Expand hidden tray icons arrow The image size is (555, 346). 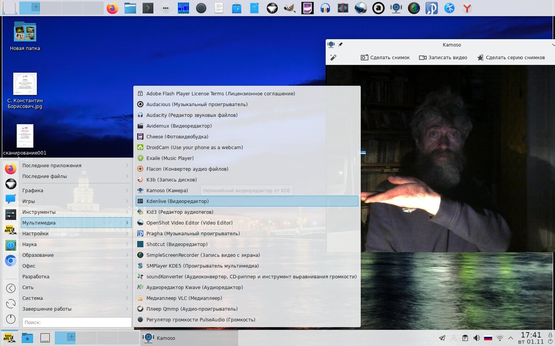[x=512, y=338]
